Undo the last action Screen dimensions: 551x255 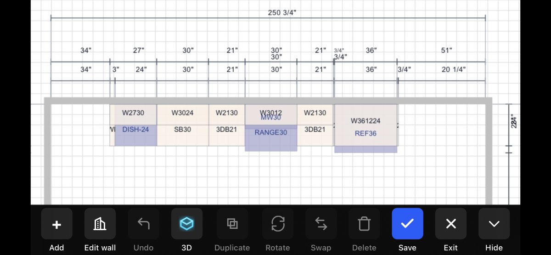pyautogui.click(x=143, y=224)
